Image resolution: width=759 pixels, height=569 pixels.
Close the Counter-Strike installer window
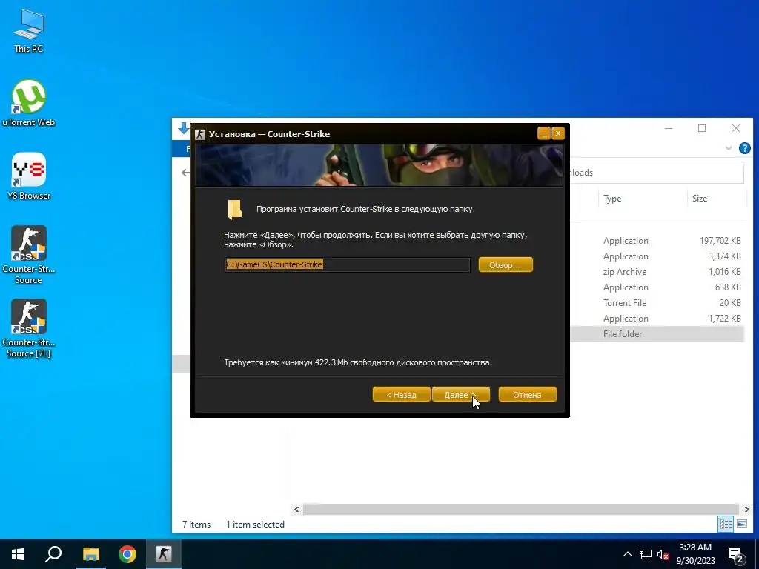(558, 133)
